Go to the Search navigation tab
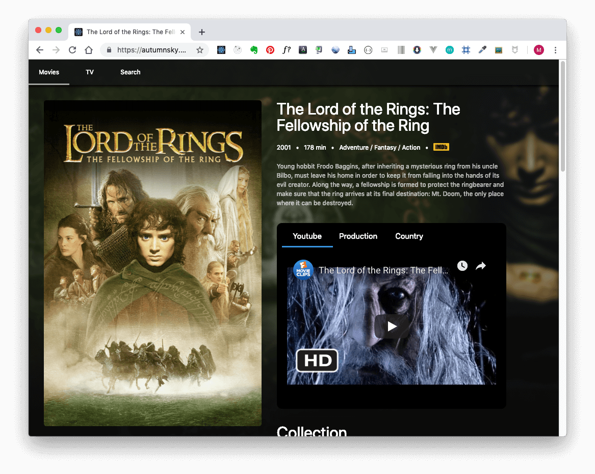This screenshot has height=474, width=595. click(x=130, y=72)
